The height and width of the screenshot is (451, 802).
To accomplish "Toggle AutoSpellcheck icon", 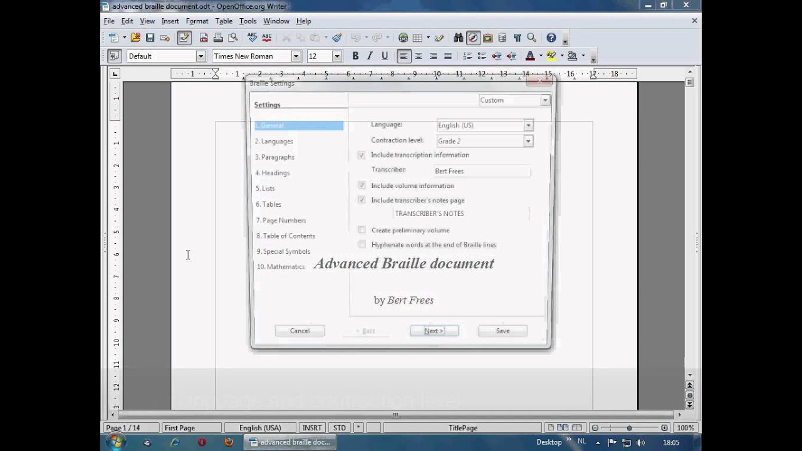I will [267, 38].
